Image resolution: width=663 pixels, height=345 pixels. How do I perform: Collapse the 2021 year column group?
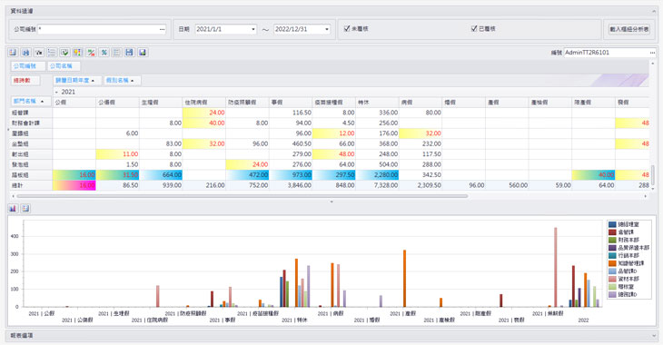click(56, 93)
